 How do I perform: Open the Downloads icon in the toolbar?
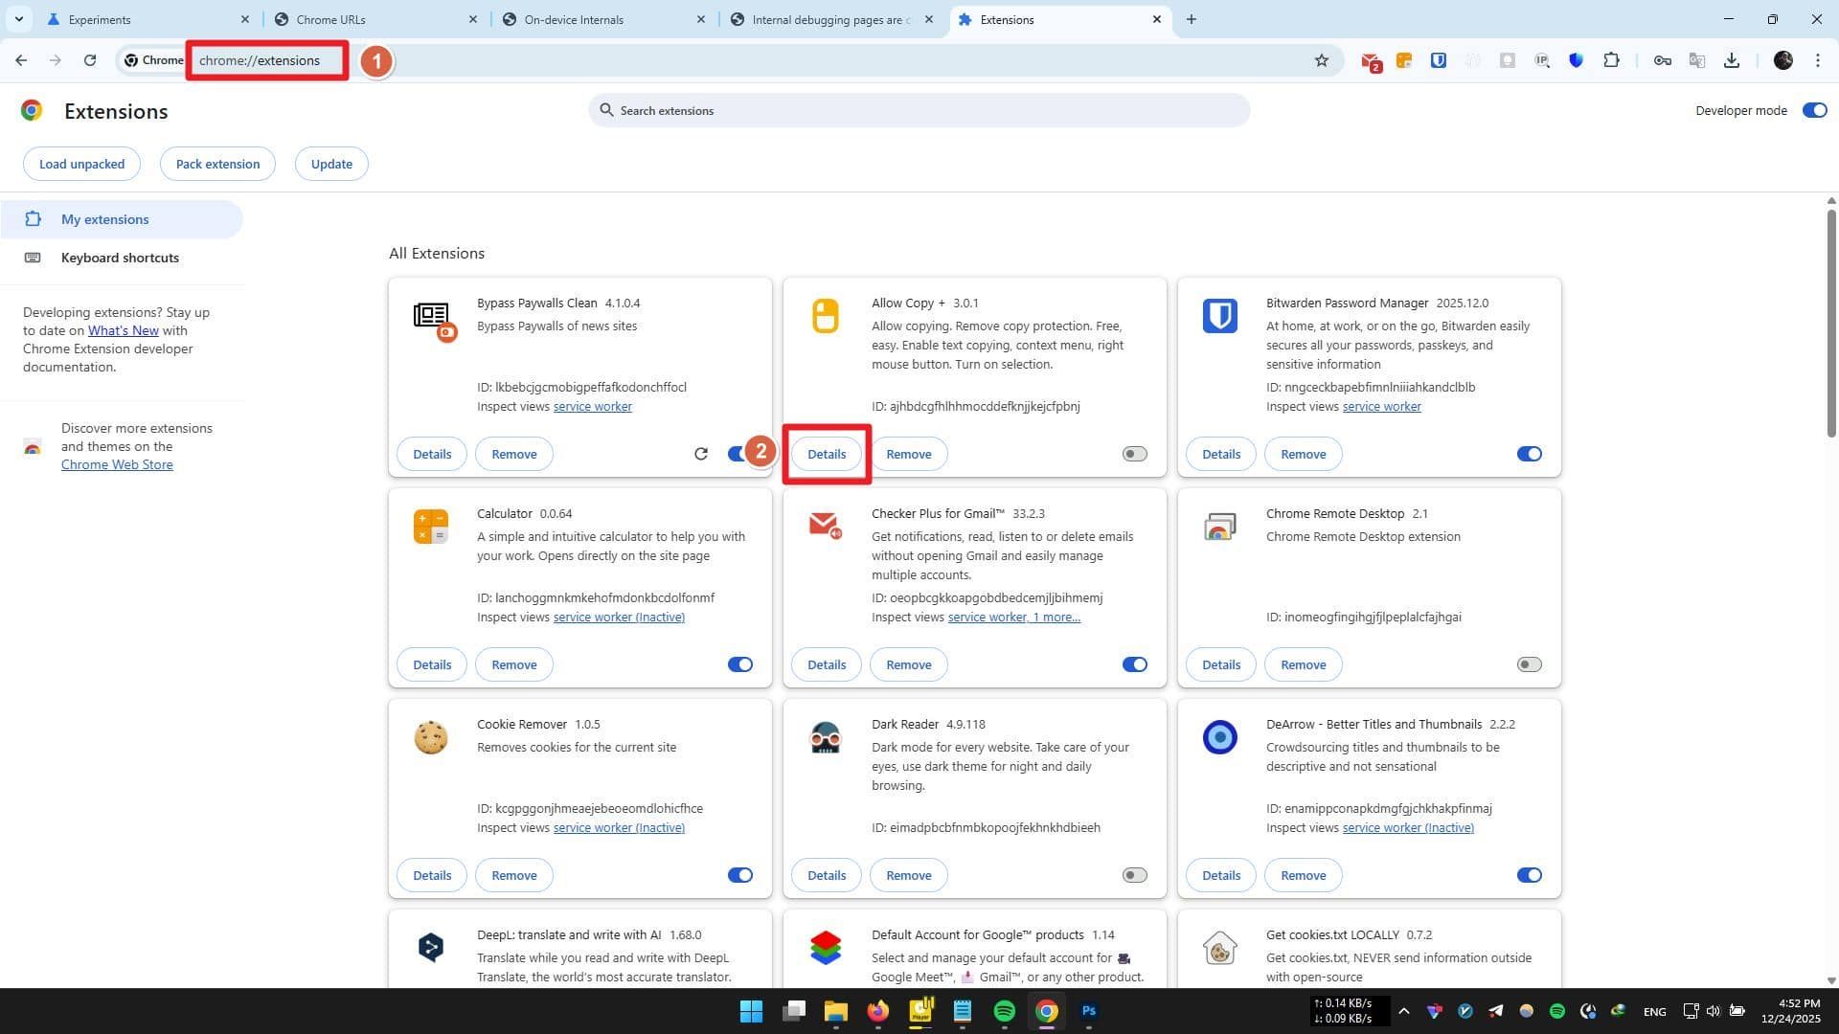pos(1732,60)
